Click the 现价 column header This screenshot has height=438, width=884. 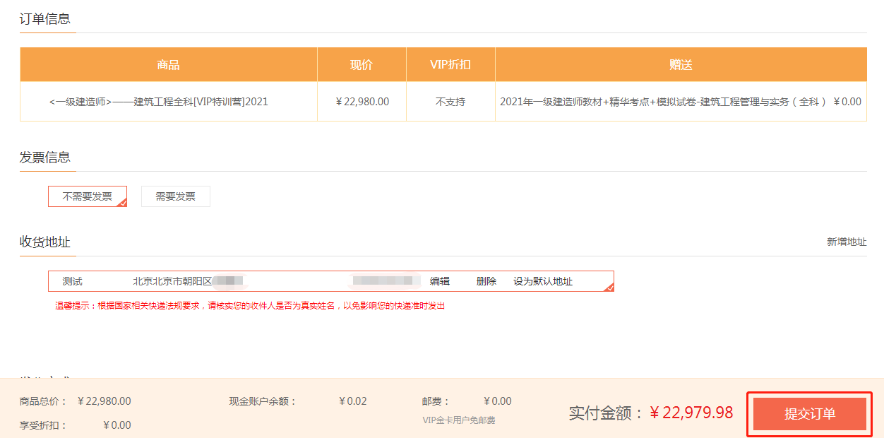[x=362, y=65]
